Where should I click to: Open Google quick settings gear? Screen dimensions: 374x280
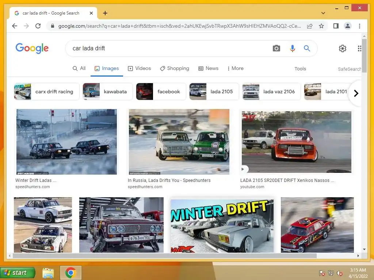click(343, 48)
